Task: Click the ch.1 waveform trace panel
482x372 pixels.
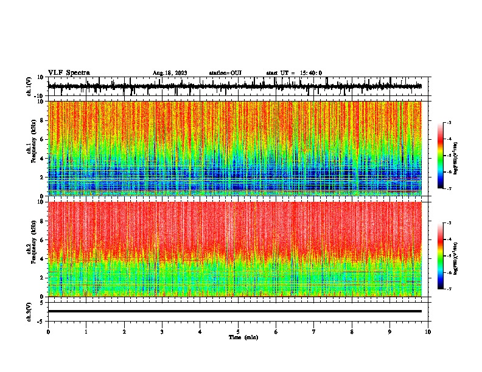Action: point(238,86)
